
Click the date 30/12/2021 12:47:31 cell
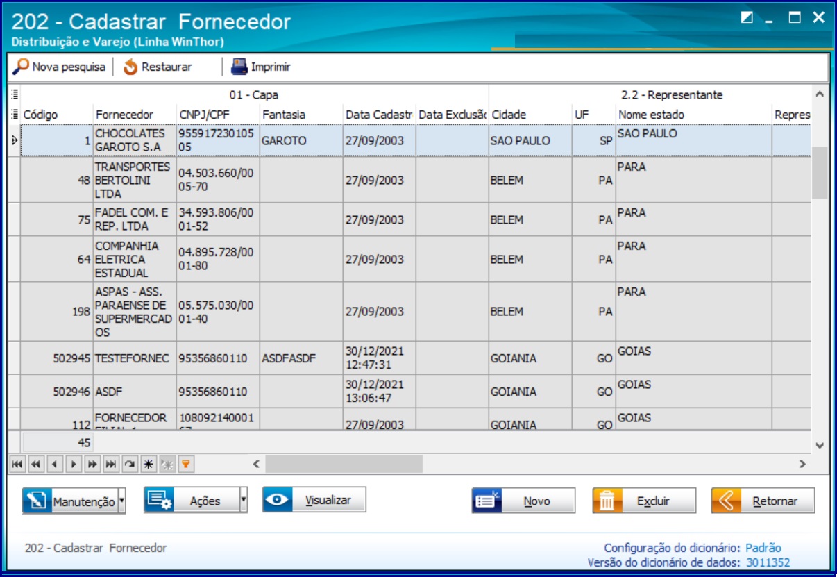[380, 358]
